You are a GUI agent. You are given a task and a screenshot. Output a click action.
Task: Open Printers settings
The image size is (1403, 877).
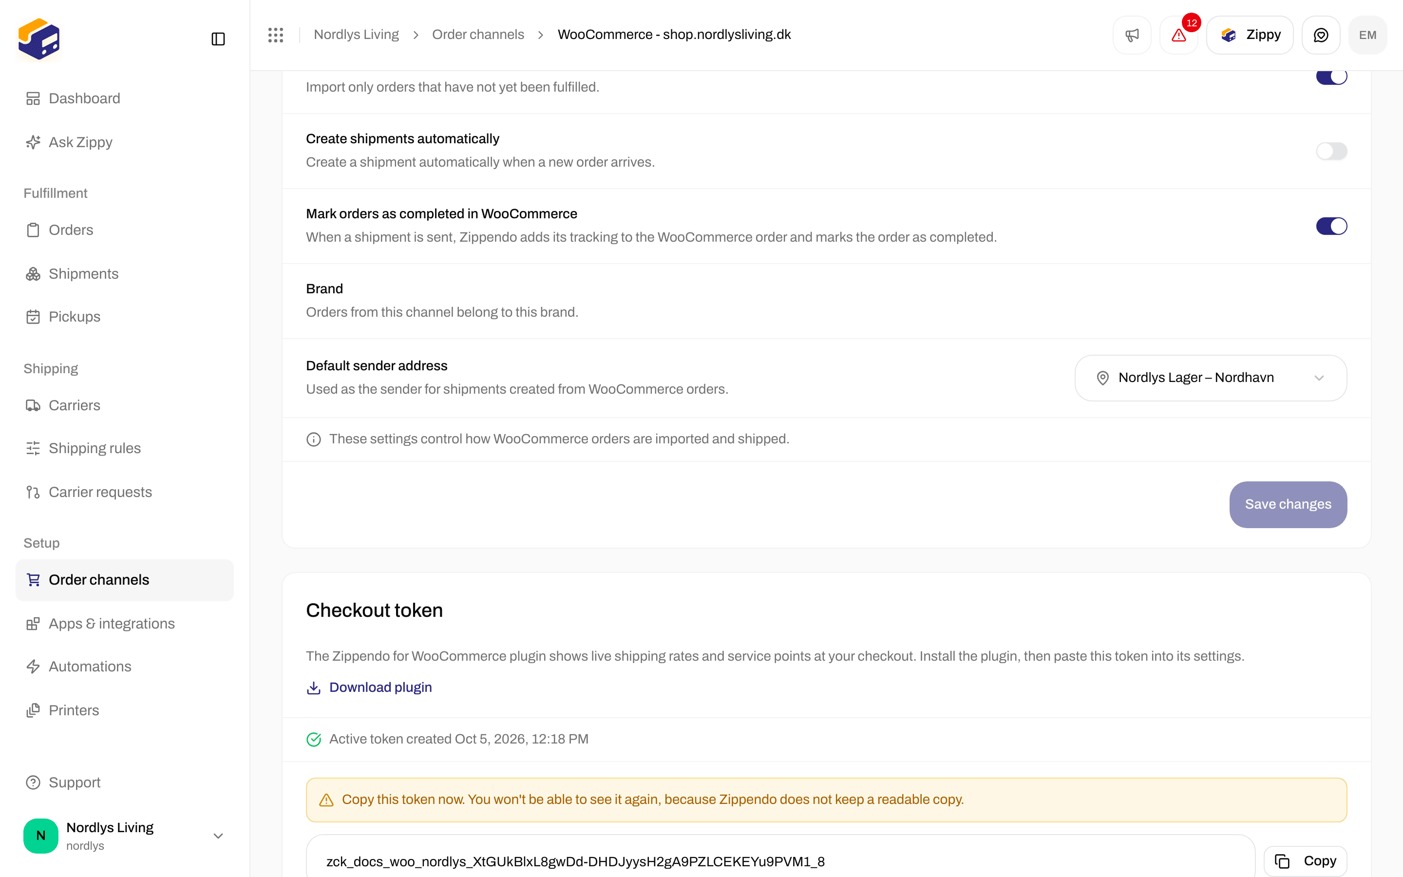point(125,710)
